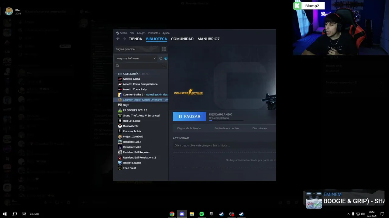This screenshot has height=218, width=389.
Task: Switch to the BIBLIOTECA tab
Action: point(157,39)
